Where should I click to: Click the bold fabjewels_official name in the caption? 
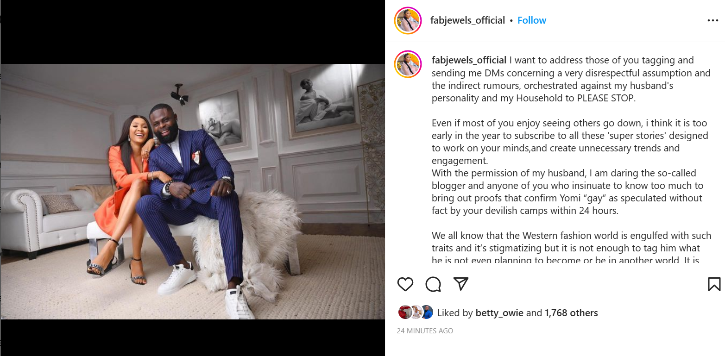pyautogui.click(x=469, y=60)
